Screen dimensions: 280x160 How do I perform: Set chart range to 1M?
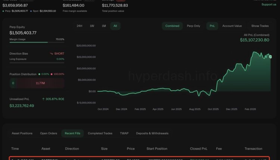click(x=104, y=26)
